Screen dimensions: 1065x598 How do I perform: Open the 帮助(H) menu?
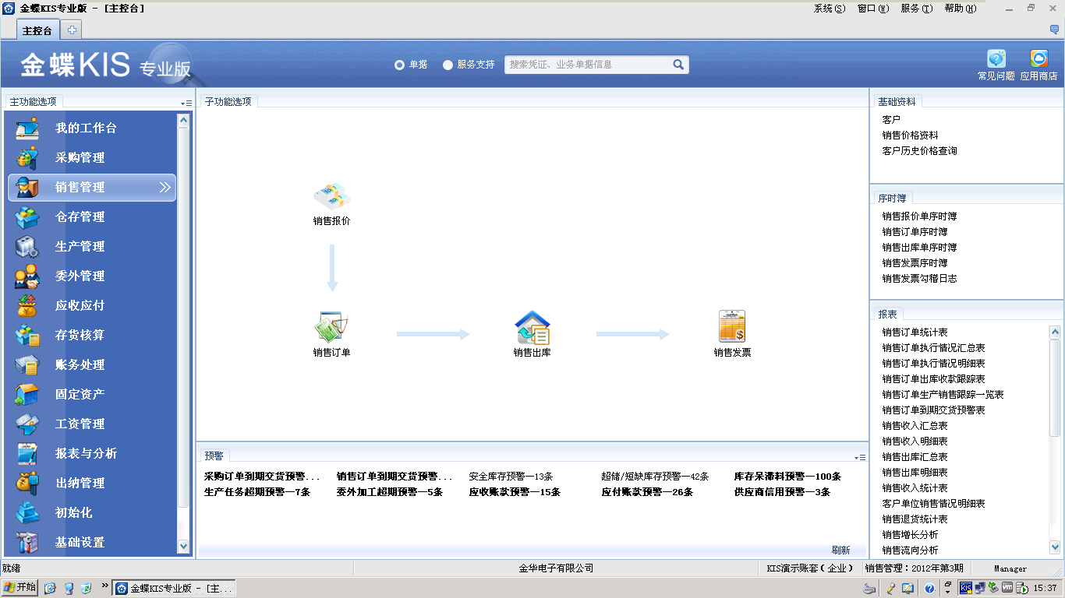(x=960, y=9)
